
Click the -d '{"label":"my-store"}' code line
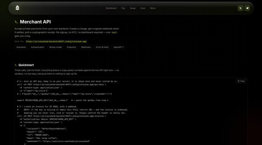pyautogui.click(x=34, y=91)
